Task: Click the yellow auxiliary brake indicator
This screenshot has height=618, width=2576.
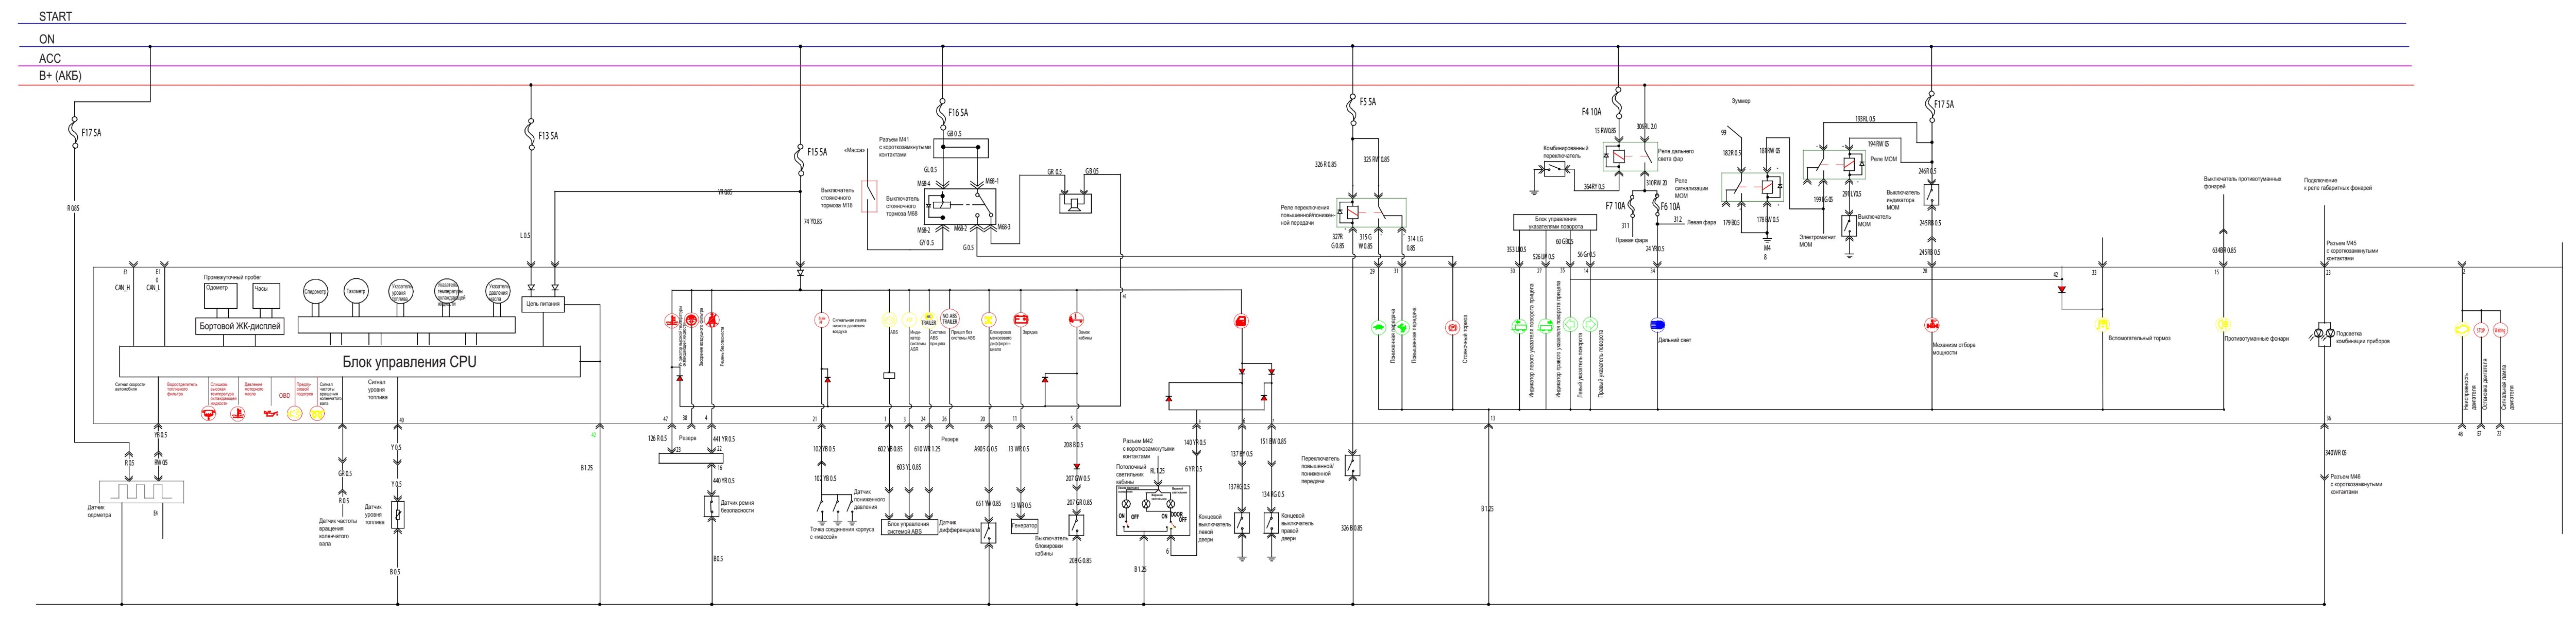Action: coord(2101,325)
